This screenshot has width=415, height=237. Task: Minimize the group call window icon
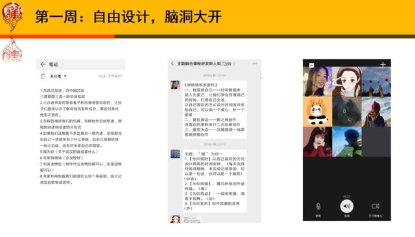pyautogui.click(x=311, y=65)
